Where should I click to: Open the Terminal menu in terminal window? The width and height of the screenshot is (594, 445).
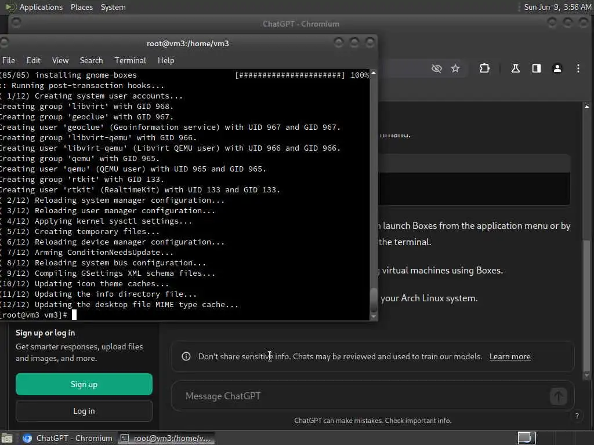click(131, 60)
